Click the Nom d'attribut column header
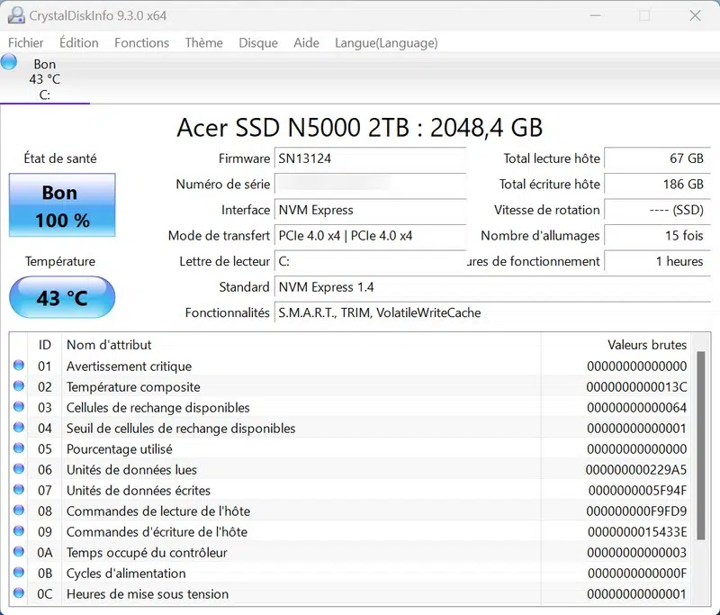Viewport: 720px width, 615px height. tap(109, 345)
